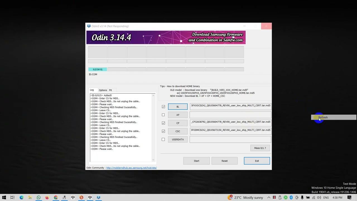Switch to the Options tab

pyautogui.click(x=103, y=90)
